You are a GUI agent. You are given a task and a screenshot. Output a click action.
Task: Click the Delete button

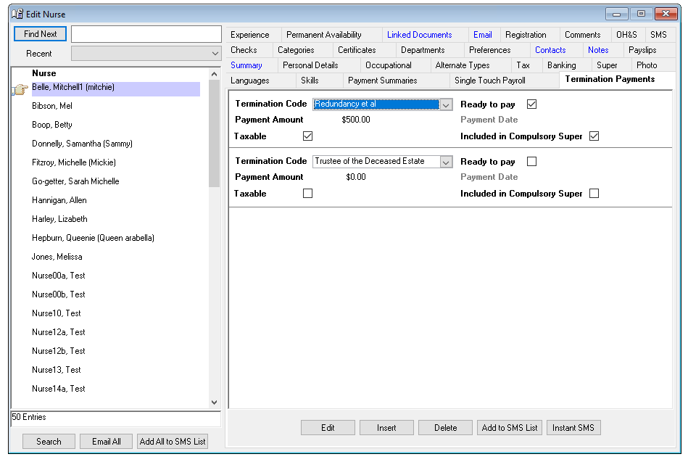tap(445, 428)
